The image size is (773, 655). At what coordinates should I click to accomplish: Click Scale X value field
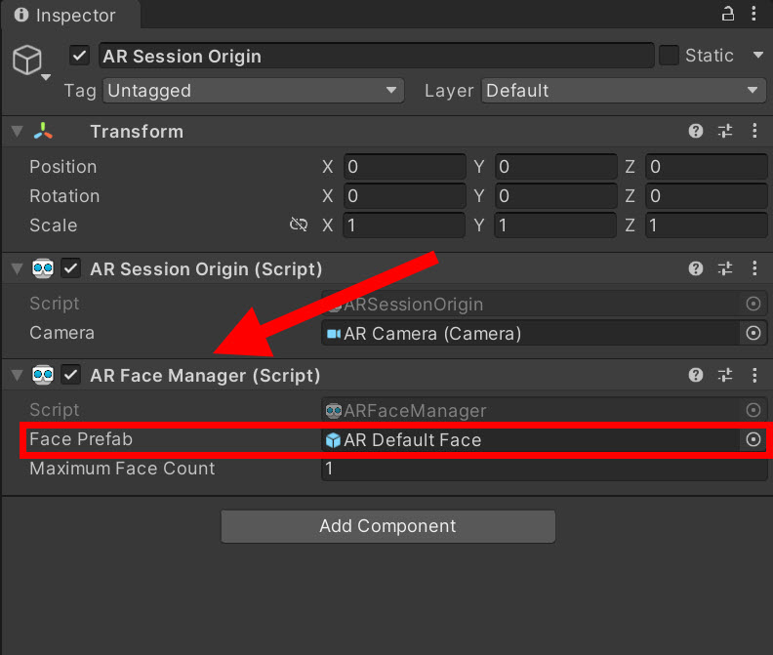click(405, 225)
